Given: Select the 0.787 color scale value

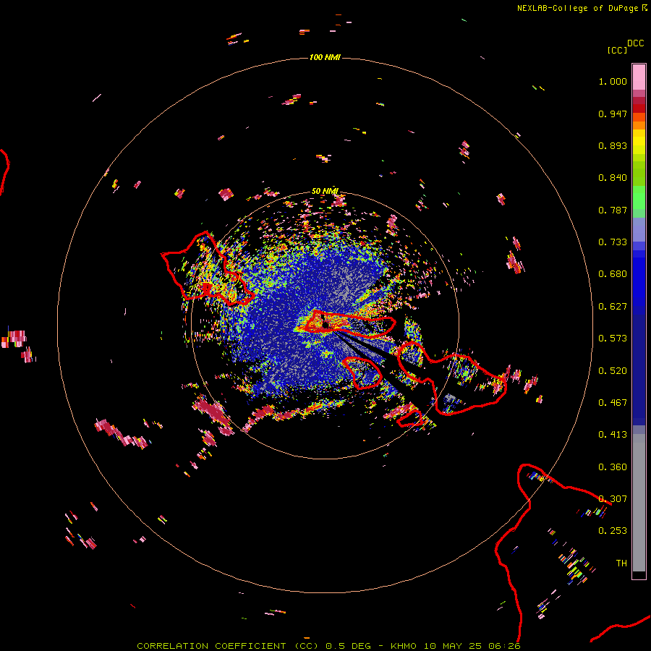Looking at the screenshot, I should [613, 210].
